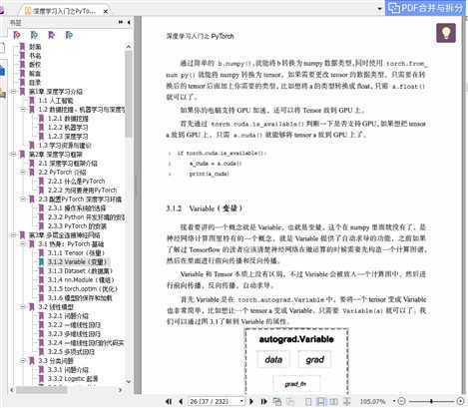Click the double-arrow icon in bookmark panel header
The height and width of the screenshot is (408, 468).
tap(121, 22)
